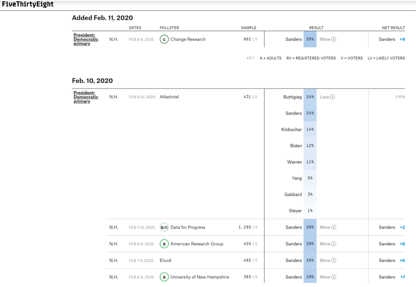
Task: Expand More results for Elucd poll
Action: 328,260
